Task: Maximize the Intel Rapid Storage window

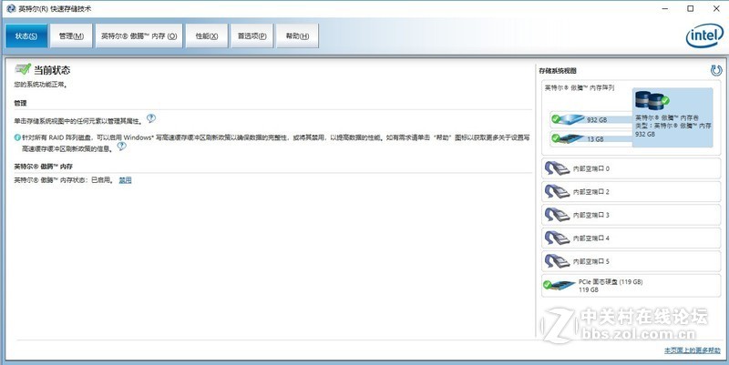Action: [x=691, y=8]
